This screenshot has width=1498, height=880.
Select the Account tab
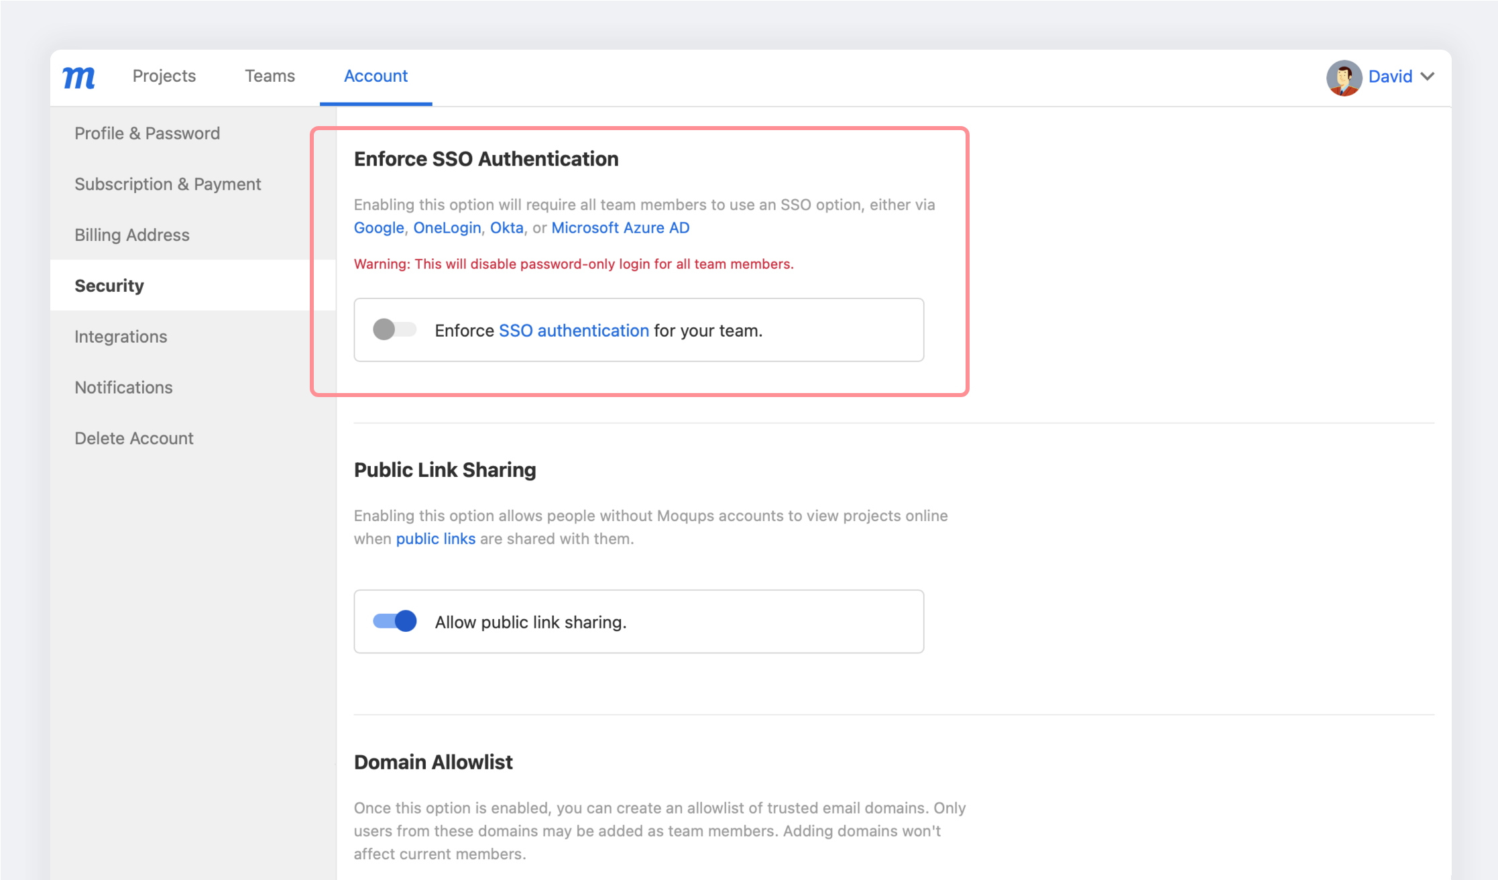point(376,76)
